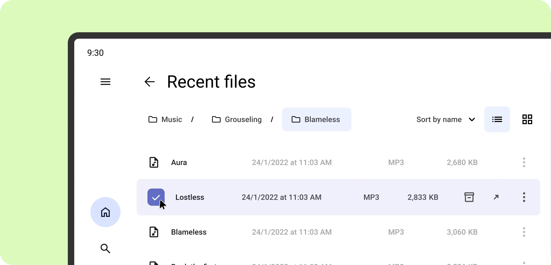Archive the Lostless file
This screenshot has height=265, width=551.
click(469, 197)
